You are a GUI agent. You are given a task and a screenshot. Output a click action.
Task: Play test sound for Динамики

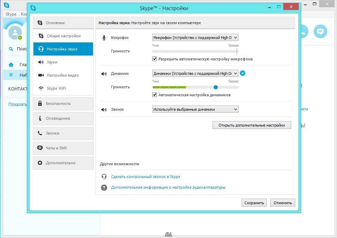click(243, 73)
